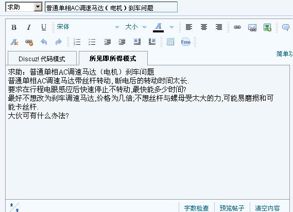Switch to Discuz! 代码模式 tab
Screen dimensions: 293x212
(x=42, y=59)
